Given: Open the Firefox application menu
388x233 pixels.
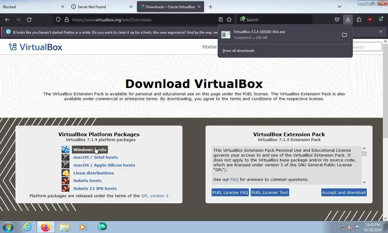Looking at the screenshot, I should (381, 19).
